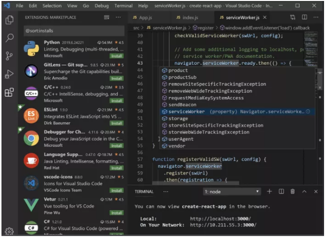Choose the vendor suggestion
Image resolution: width=327 pixels, height=238 pixels.
point(237,146)
